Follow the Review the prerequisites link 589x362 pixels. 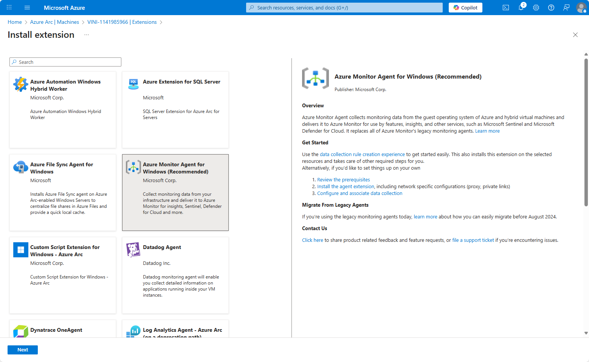pos(343,180)
